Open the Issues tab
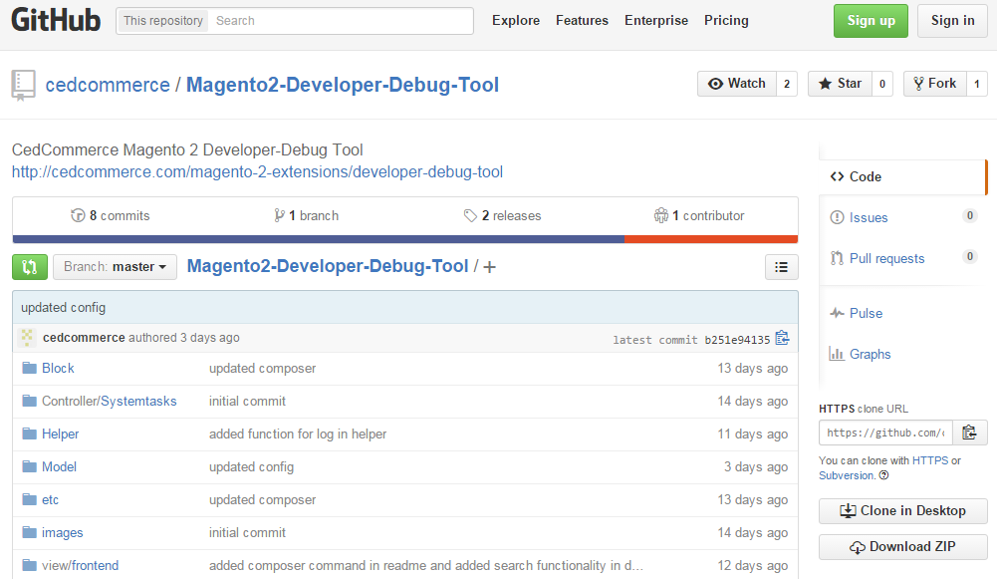 tap(903, 217)
